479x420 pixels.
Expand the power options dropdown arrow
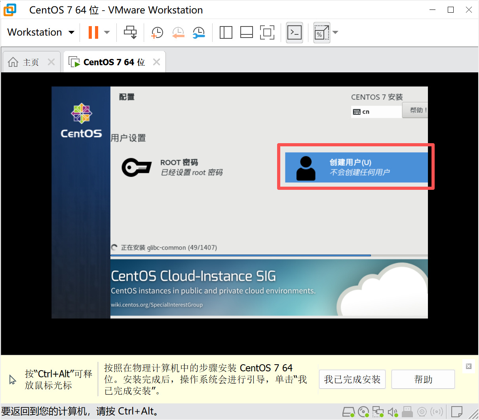click(x=107, y=32)
